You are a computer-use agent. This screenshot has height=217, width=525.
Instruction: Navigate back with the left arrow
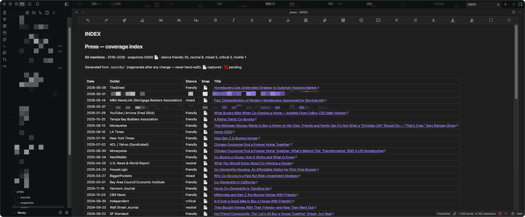(77, 12)
